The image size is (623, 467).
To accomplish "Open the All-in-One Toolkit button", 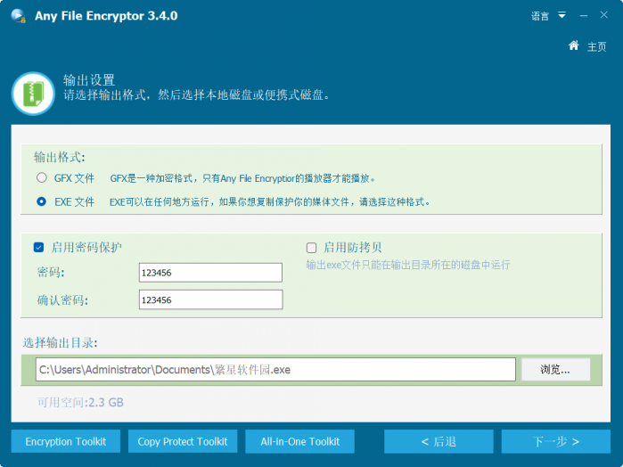I will [x=300, y=441].
